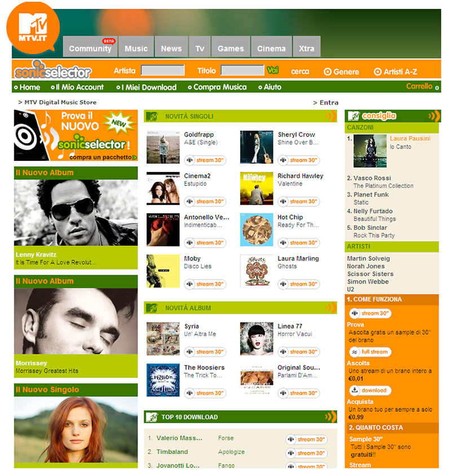The height and width of the screenshot is (470, 451).
Task: Click the Vai search button
Action: point(272,70)
